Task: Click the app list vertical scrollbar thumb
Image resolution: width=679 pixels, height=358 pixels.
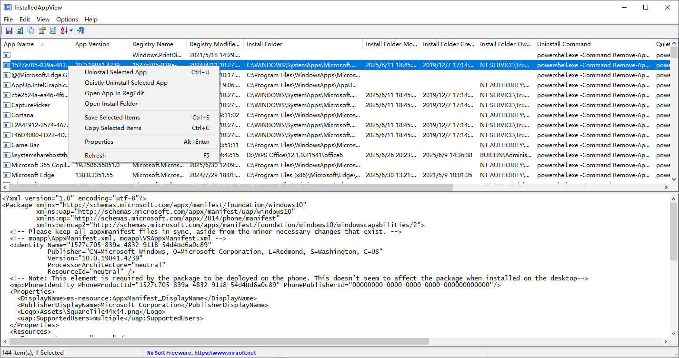Action: click(674, 52)
